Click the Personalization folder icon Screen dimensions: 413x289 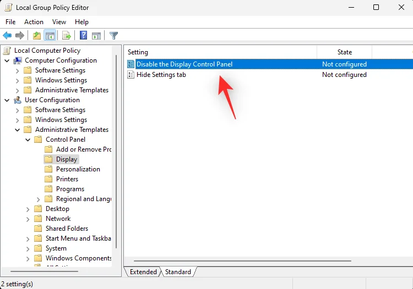[48, 169]
